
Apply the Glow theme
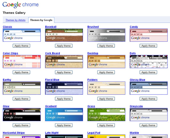(21, 125)
